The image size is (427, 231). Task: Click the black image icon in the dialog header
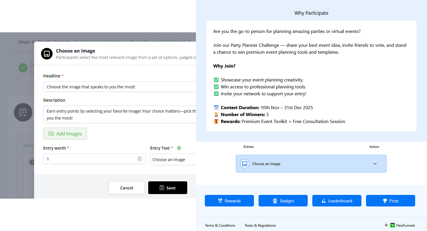coord(47,54)
